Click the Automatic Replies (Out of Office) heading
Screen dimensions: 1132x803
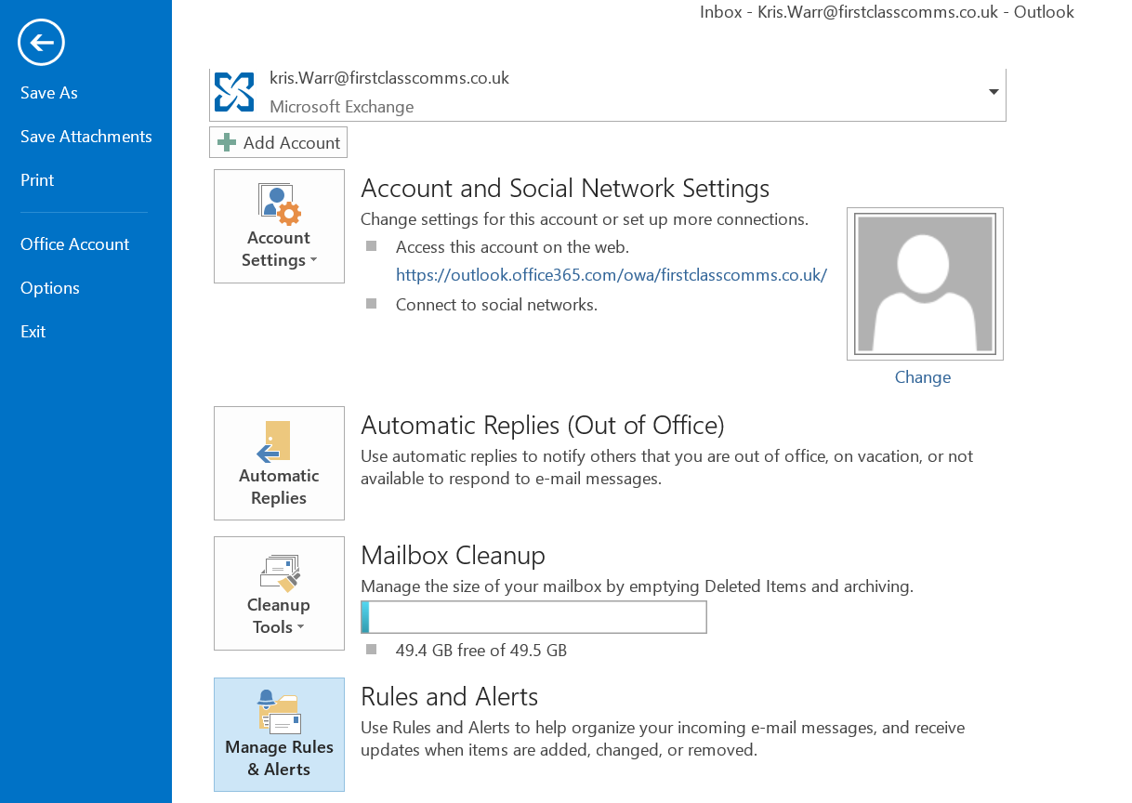point(543,426)
